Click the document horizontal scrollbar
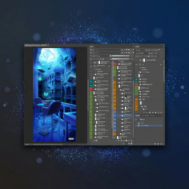The width and height of the screenshot is (189, 189). pos(48,144)
